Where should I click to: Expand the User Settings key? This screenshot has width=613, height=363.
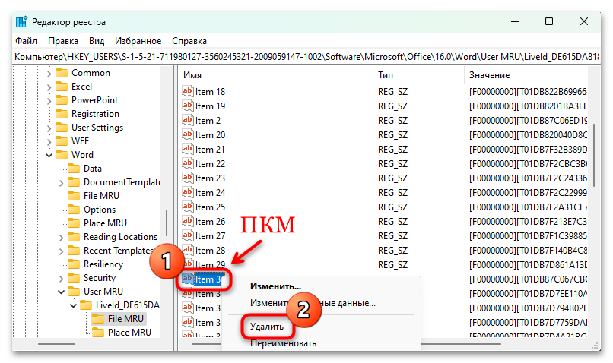49,128
